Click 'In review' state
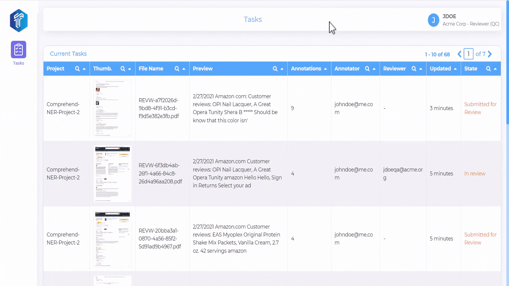Image resolution: width=509 pixels, height=286 pixels. (475, 174)
